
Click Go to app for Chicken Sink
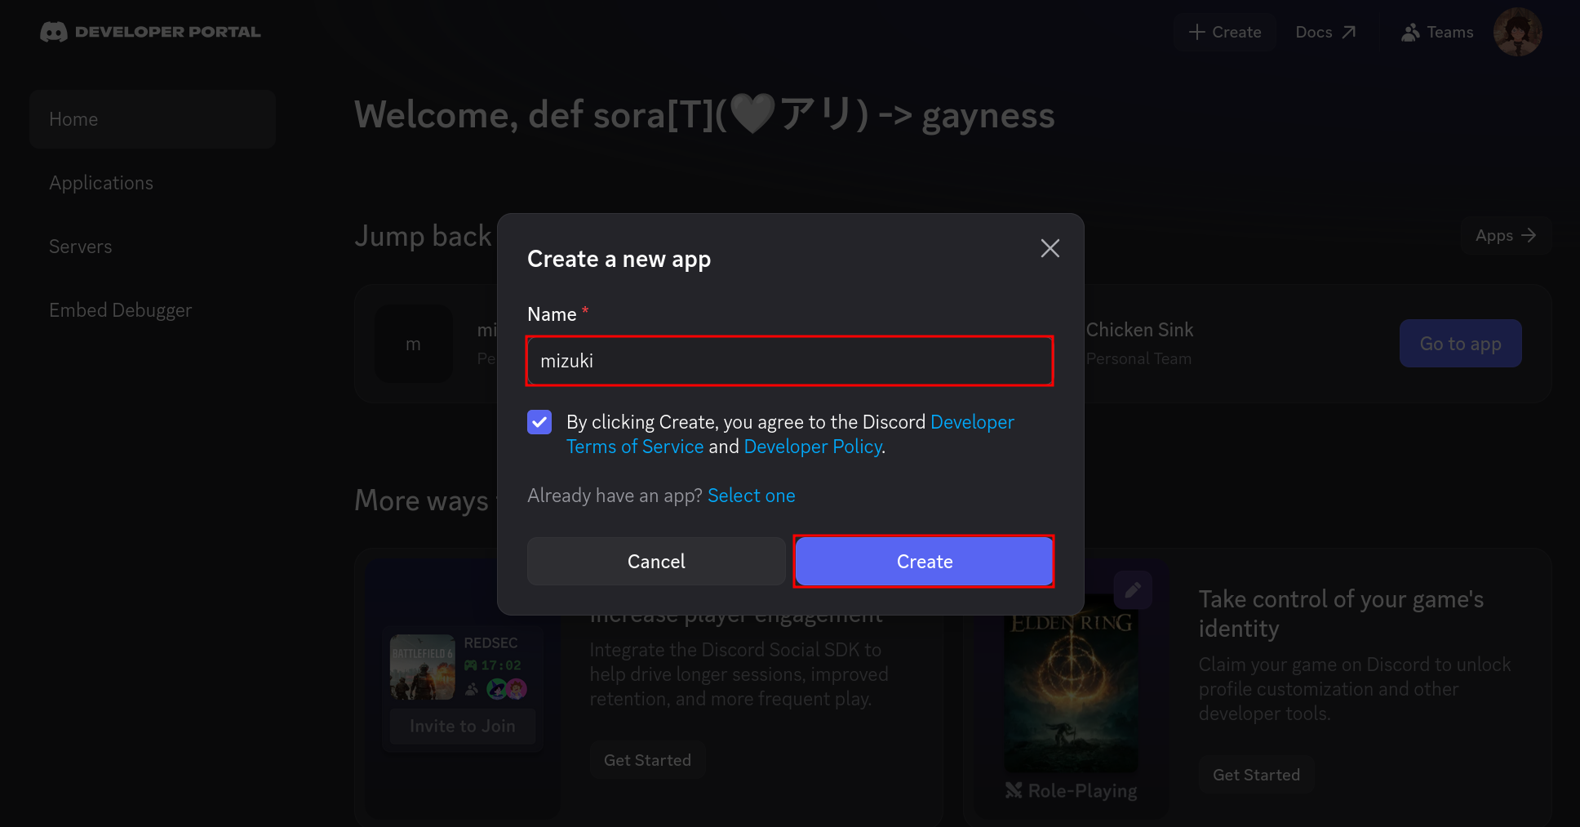pyautogui.click(x=1460, y=344)
